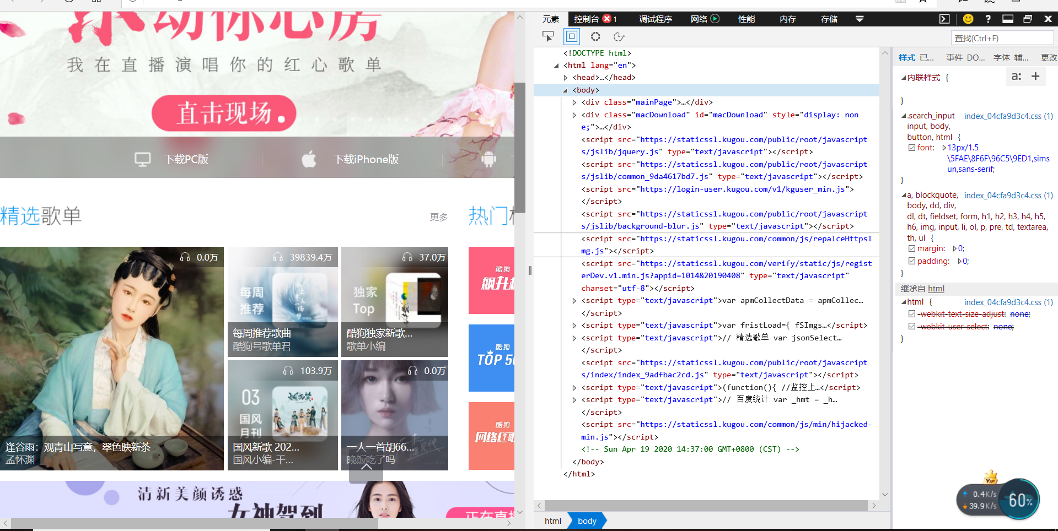Open index_04cfa9d3c4.css link for .search_input rule
This screenshot has height=531, width=1058.
(1008, 116)
